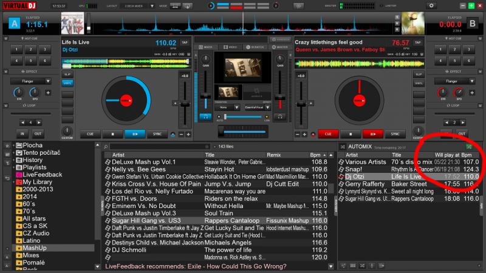486x273 pixels.
Task: Toggle the right deck SLIP mode
Action: point(417,74)
